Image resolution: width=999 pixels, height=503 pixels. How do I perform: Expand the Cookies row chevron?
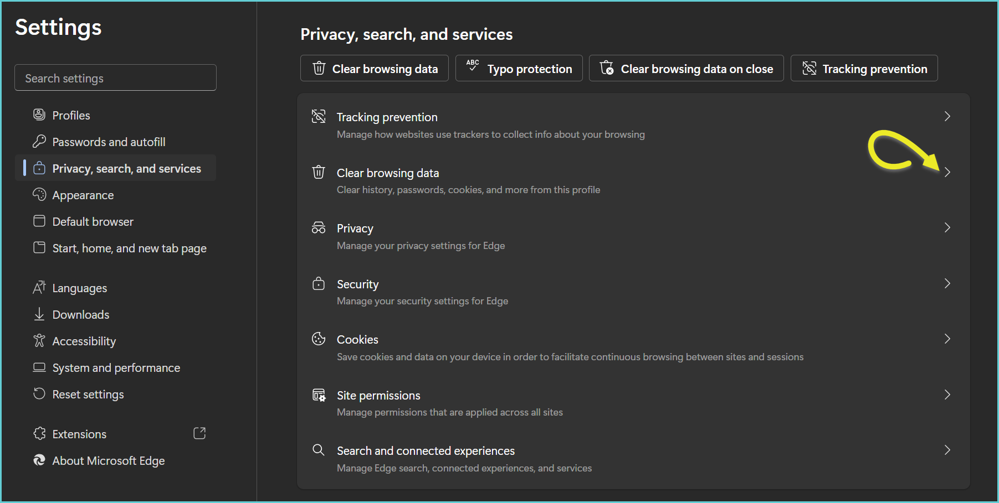tap(947, 339)
